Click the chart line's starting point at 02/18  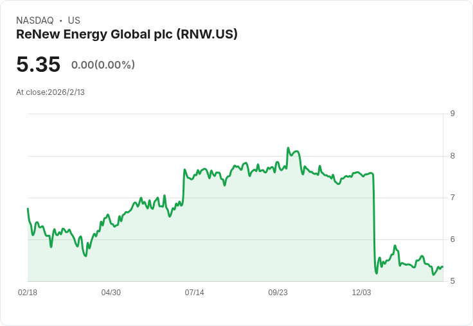28,209
